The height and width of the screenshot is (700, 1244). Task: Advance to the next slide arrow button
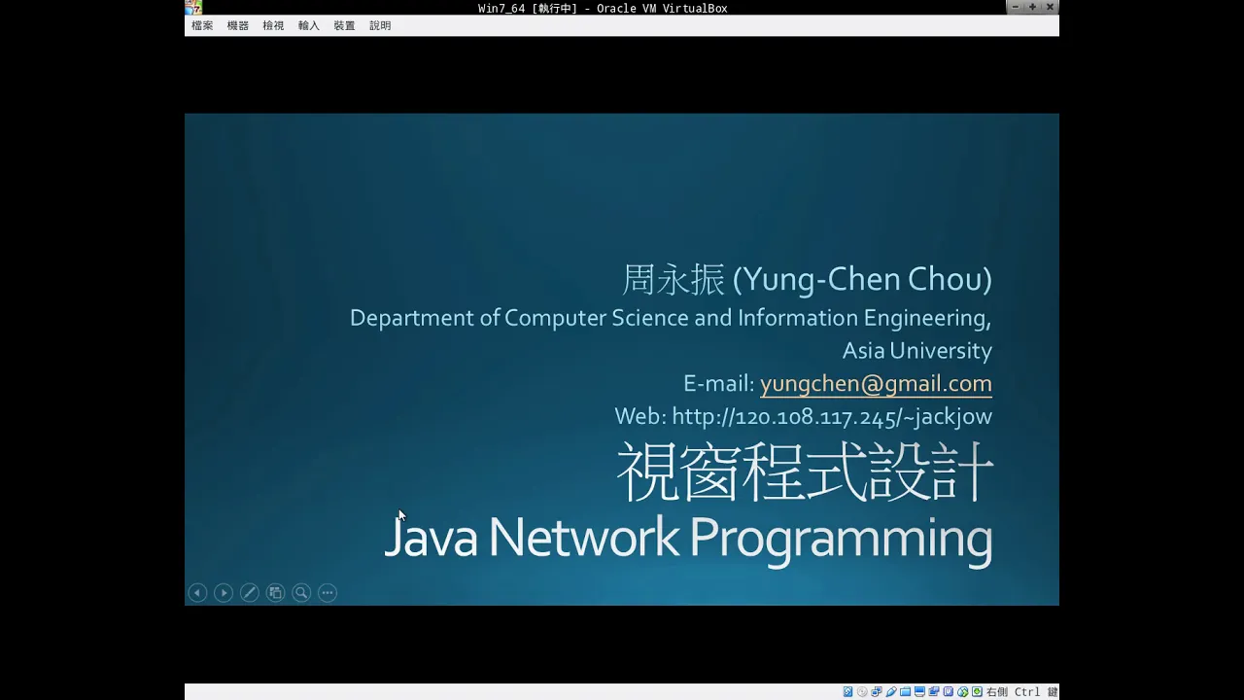click(224, 592)
